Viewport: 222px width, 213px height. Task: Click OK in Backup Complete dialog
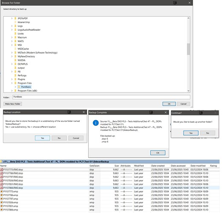(x=158, y=153)
